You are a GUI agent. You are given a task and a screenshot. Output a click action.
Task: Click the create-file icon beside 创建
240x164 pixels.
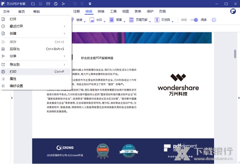[3, 33]
